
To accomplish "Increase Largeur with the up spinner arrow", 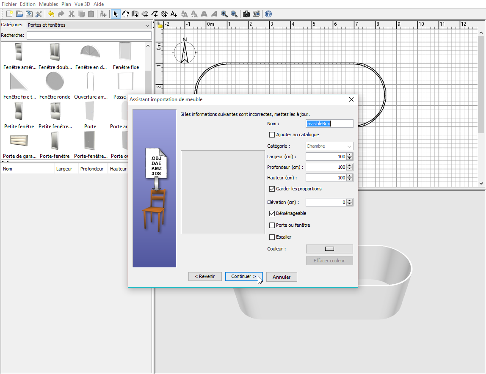I will click(x=350, y=154).
